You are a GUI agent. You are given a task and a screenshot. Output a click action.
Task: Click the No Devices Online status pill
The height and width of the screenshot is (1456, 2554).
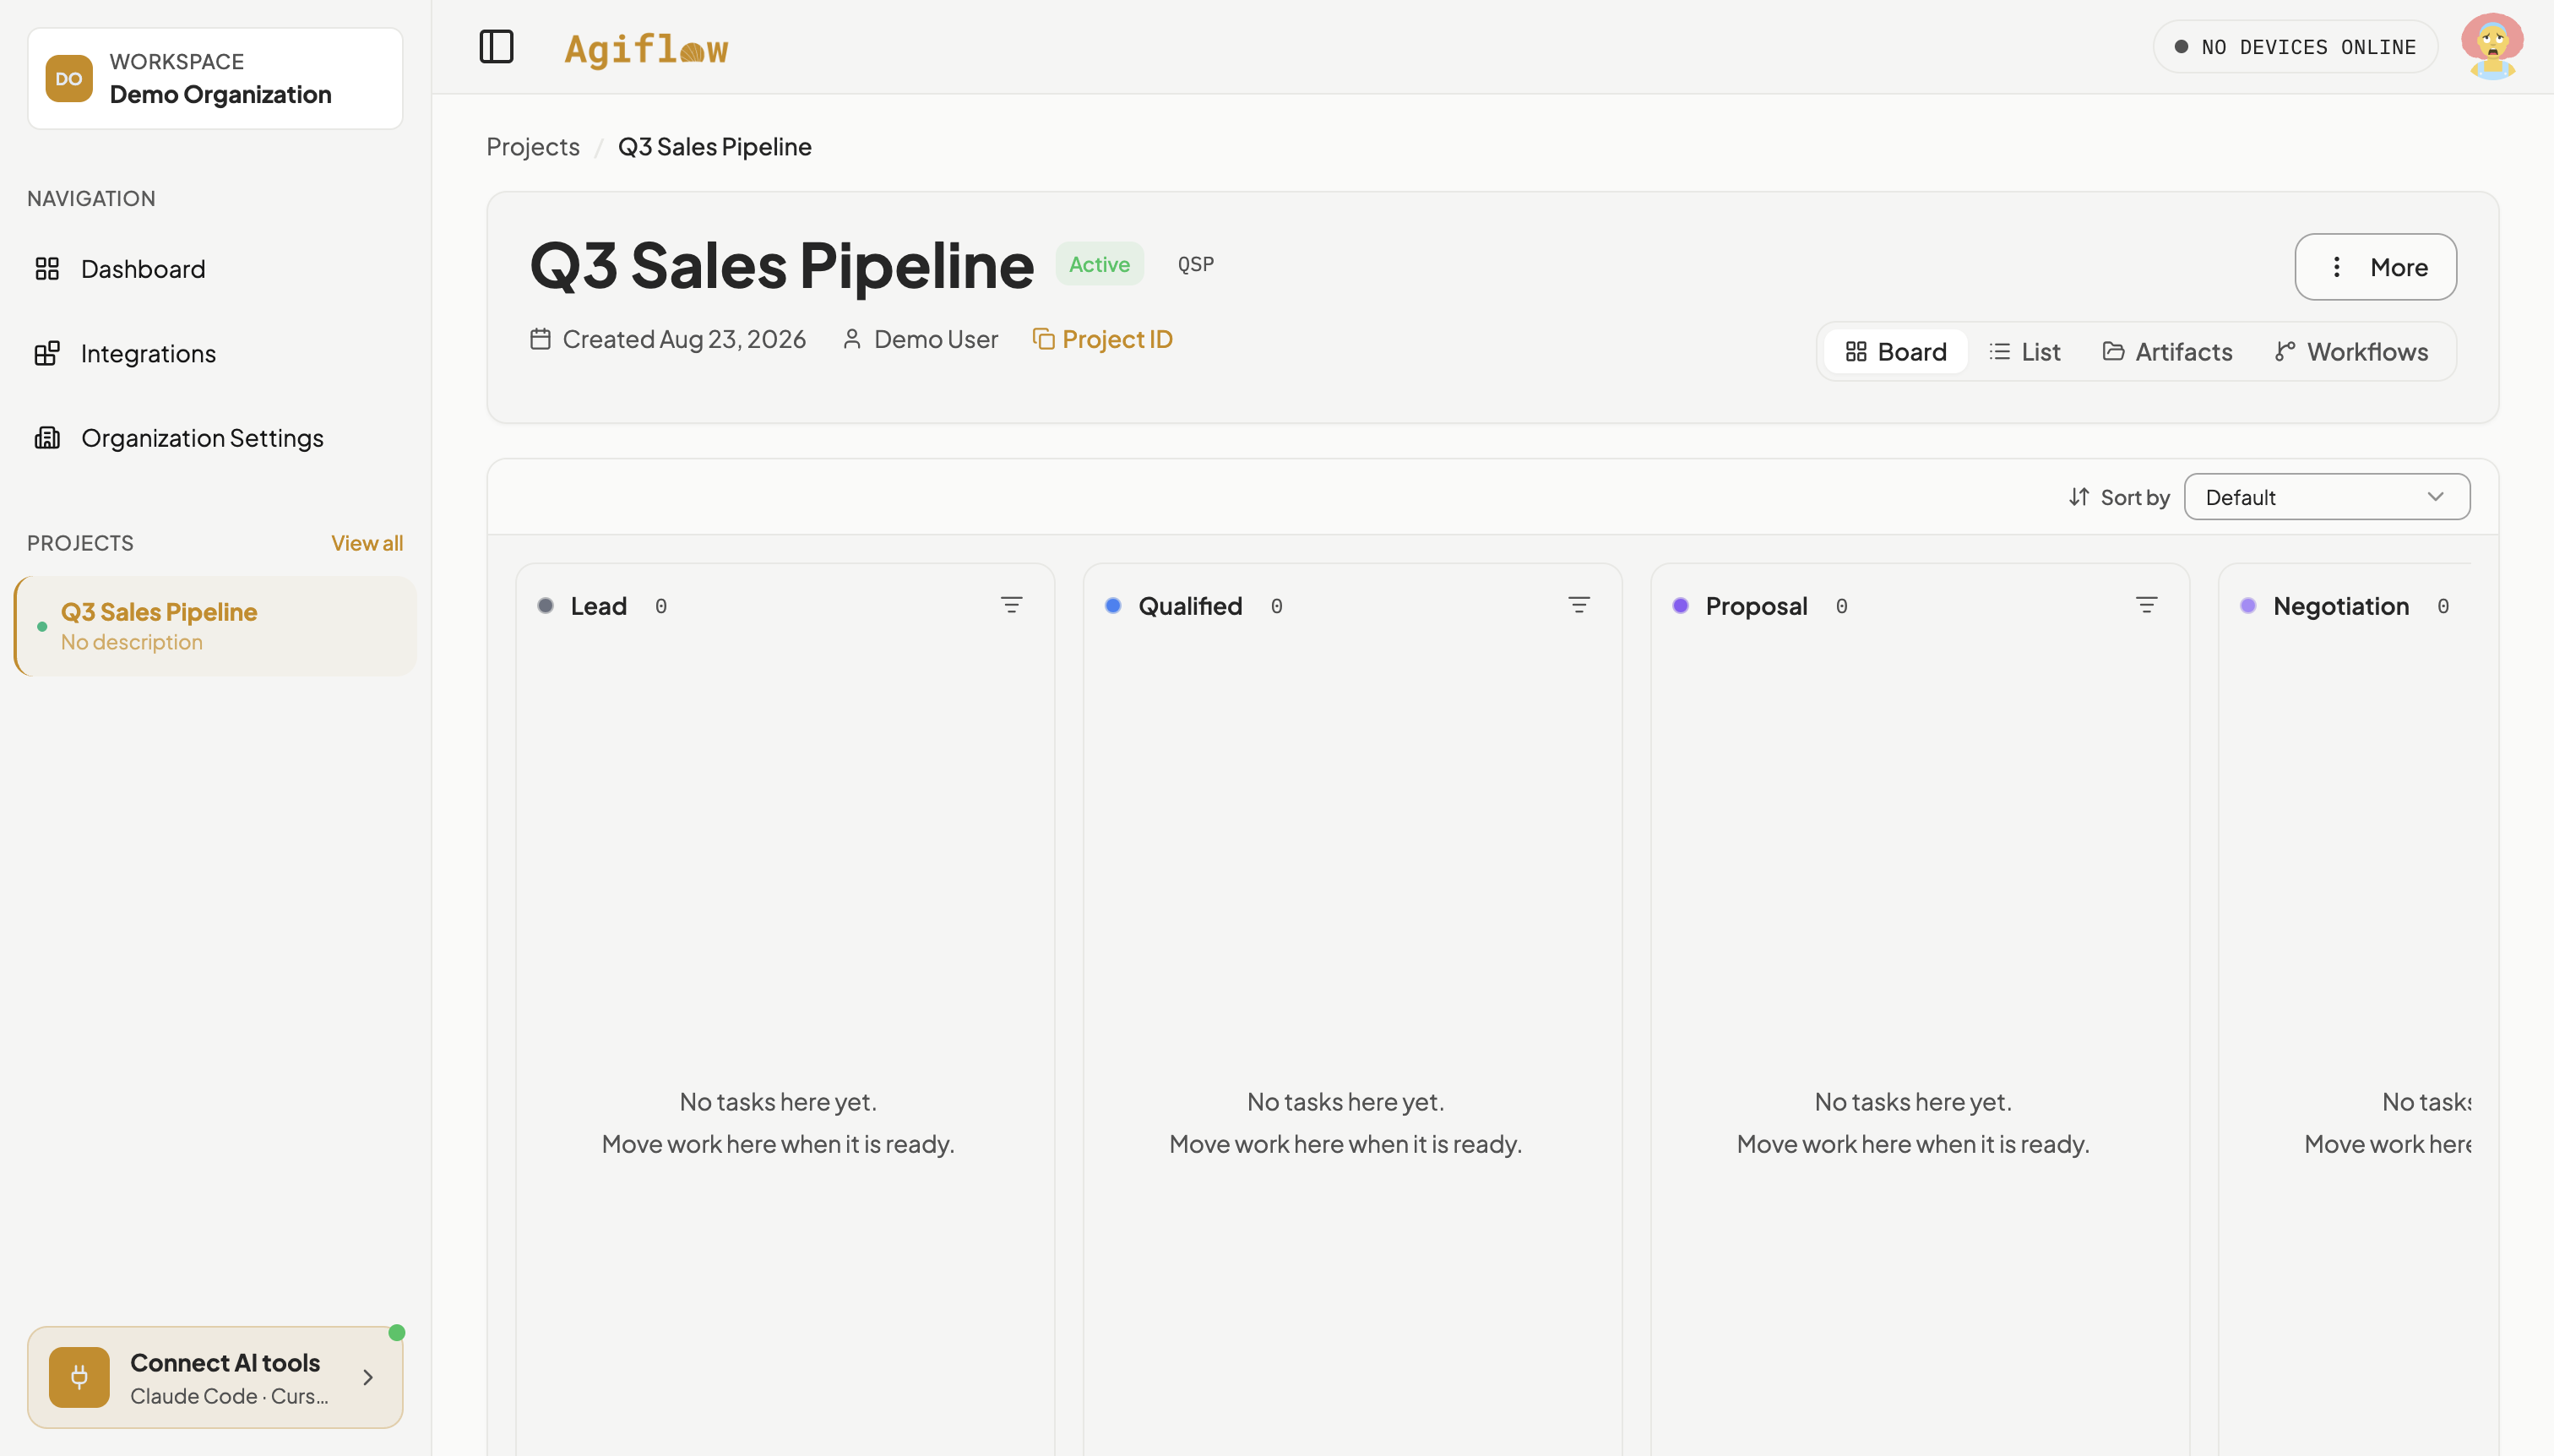2295,47
